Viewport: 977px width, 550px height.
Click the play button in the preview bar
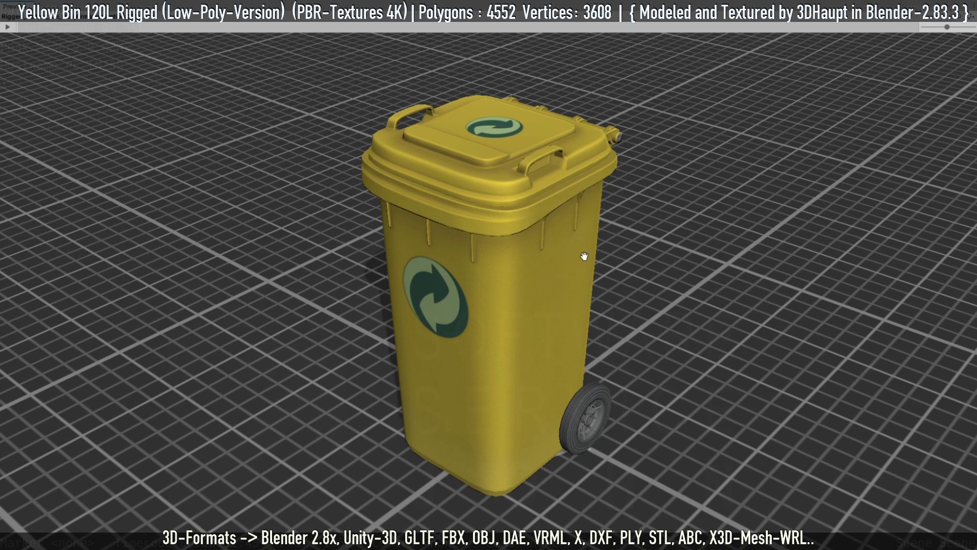click(x=7, y=27)
